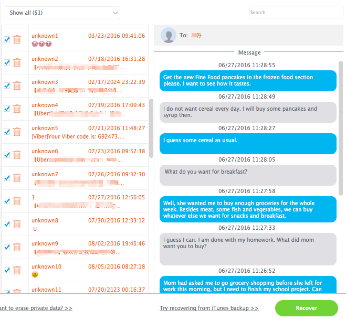
Task: Select the unknown11 conversation row
Action: click(x=88, y=287)
